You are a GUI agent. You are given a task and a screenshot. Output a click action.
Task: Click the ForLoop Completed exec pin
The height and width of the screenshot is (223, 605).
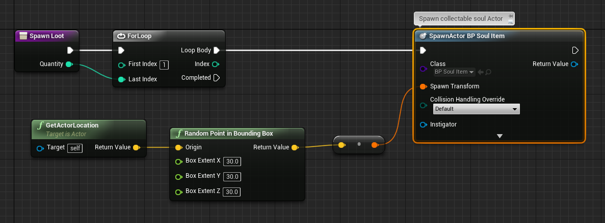pos(217,78)
